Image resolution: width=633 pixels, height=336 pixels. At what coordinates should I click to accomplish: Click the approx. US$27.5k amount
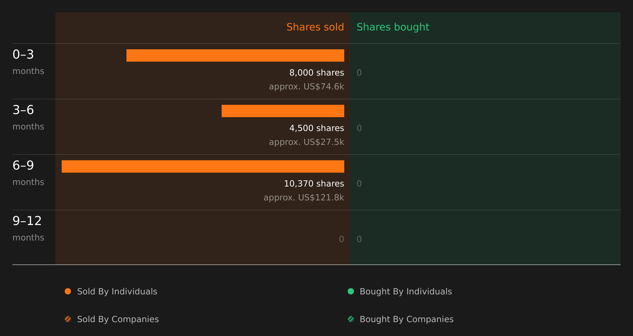(x=306, y=142)
